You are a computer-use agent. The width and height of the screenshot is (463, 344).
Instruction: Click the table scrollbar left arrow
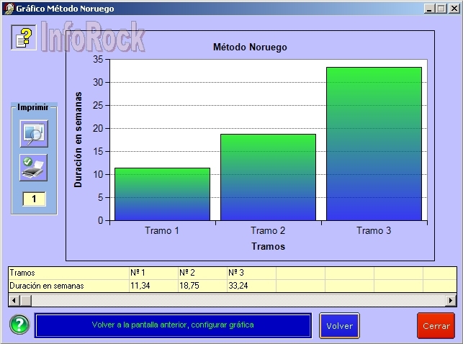tap(12, 300)
